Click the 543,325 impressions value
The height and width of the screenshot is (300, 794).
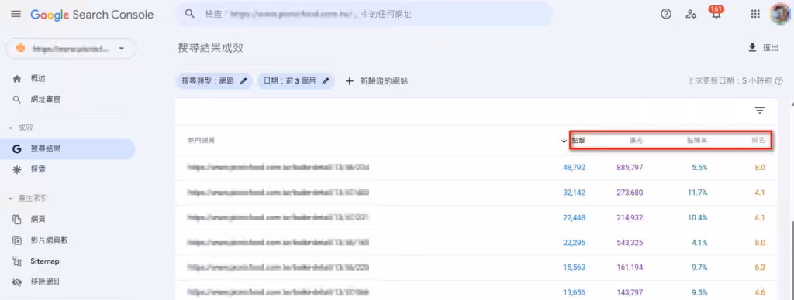click(630, 243)
